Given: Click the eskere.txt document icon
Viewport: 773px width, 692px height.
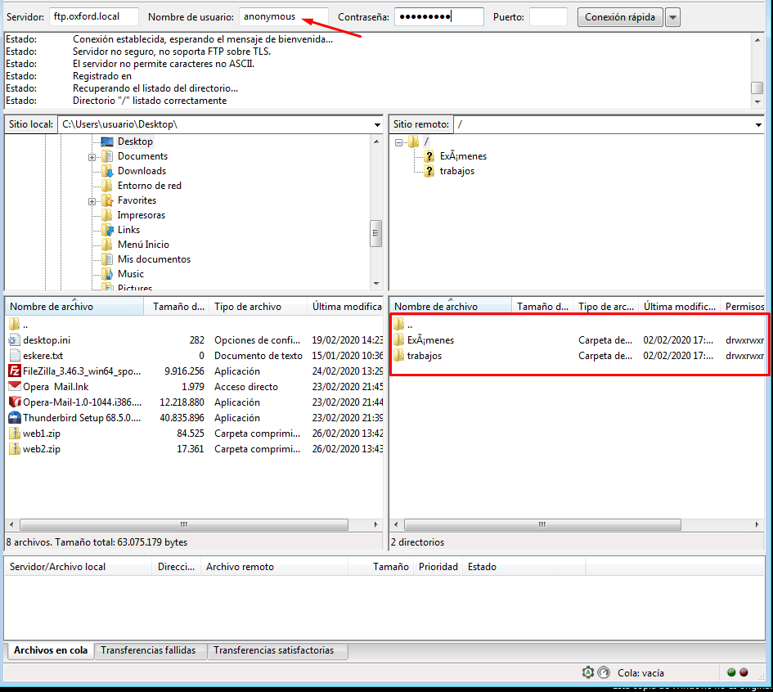Looking at the screenshot, I should 14,356.
